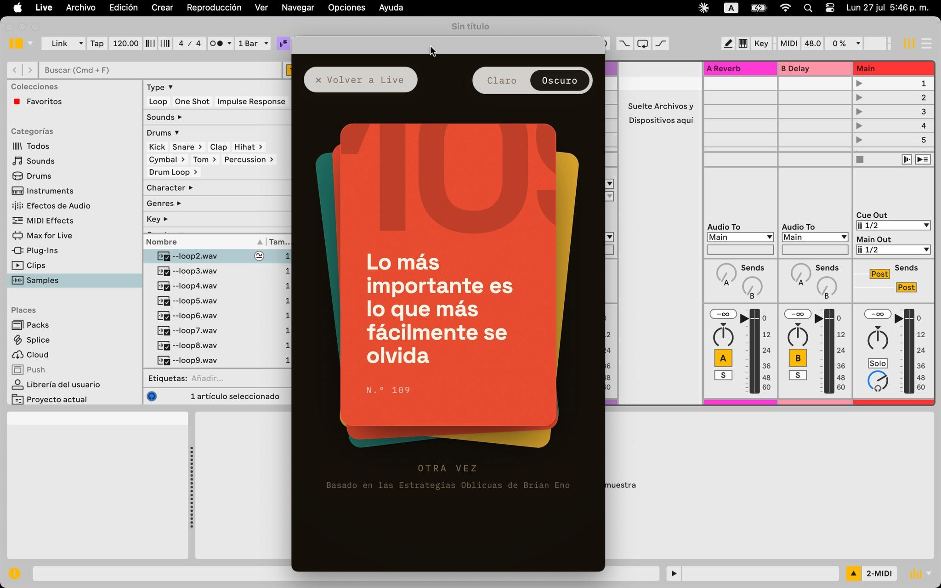Select --loop5.wav sample
This screenshot has height=588, width=941.
pyautogui.click(x=194, y=300)
